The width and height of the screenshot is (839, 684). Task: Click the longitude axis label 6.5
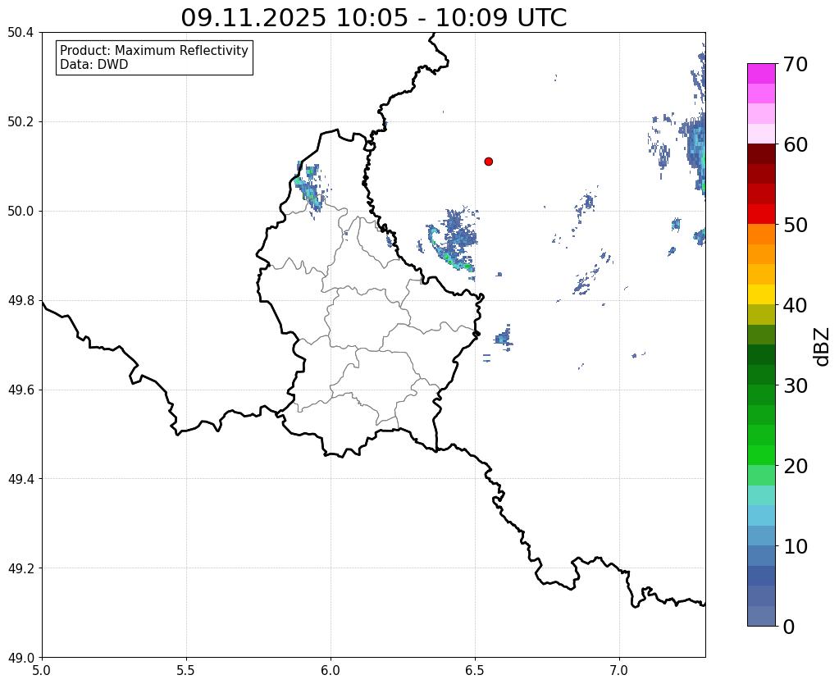coord(475,671)
